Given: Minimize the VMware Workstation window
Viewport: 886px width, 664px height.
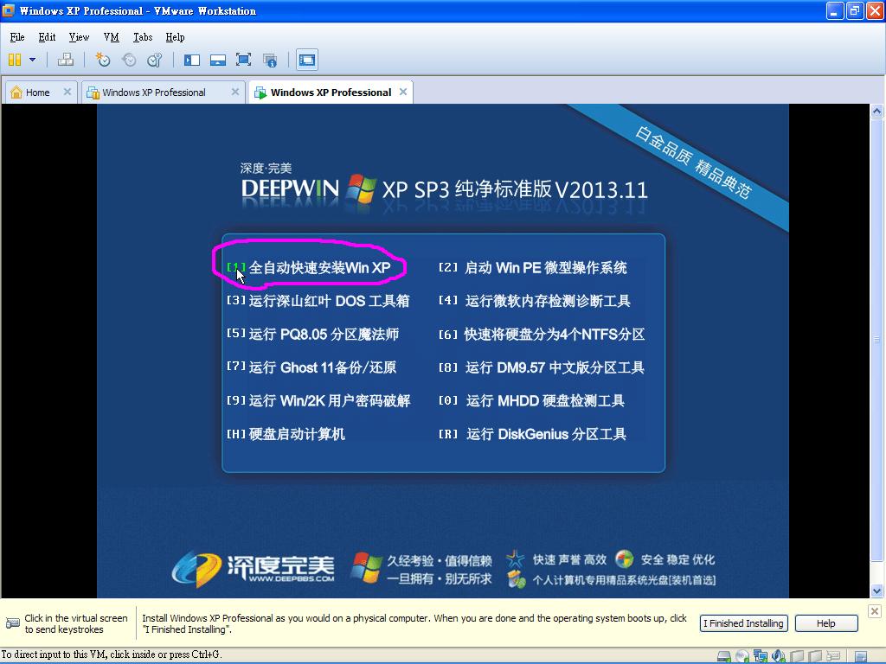Looking at the screenshot, I should 835,10.
